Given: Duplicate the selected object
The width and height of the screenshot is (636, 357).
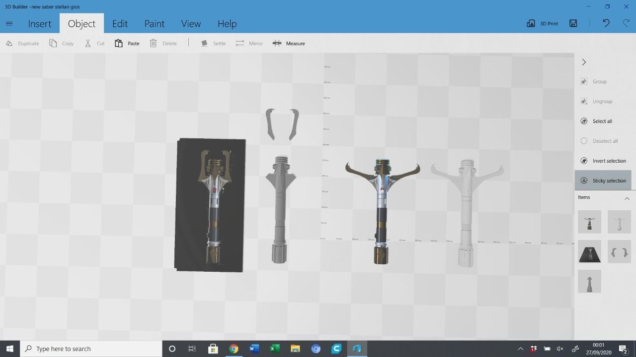Looking at the screenshot, I should [x=22, y=43].
